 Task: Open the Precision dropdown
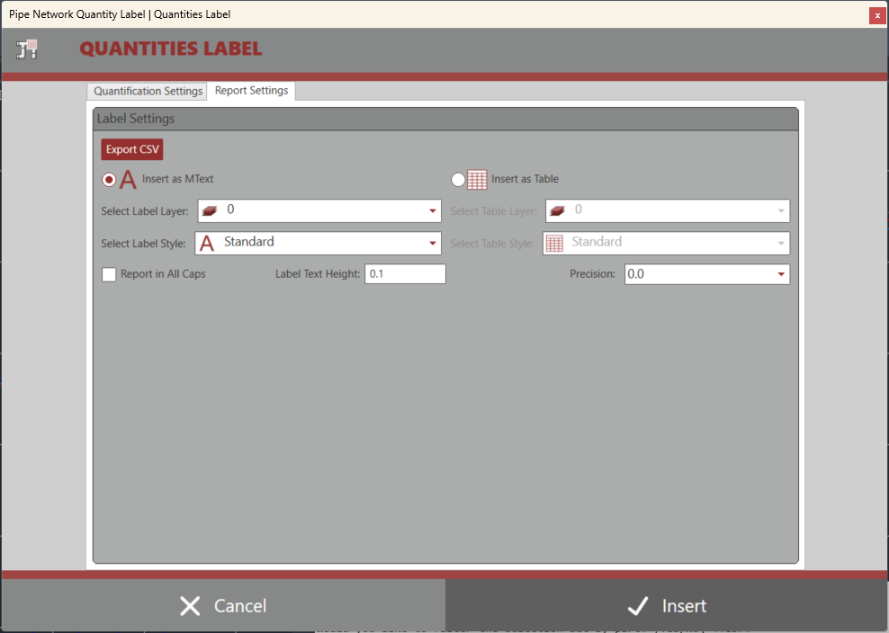pyautogui.click(x=707, y=274)
